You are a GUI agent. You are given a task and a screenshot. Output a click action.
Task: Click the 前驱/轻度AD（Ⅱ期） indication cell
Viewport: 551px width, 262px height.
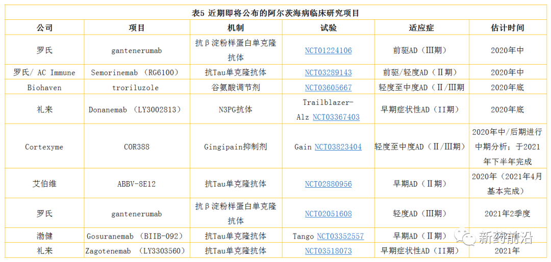pos(421,73)
